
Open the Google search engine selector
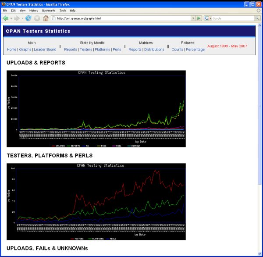pos(208,18)
